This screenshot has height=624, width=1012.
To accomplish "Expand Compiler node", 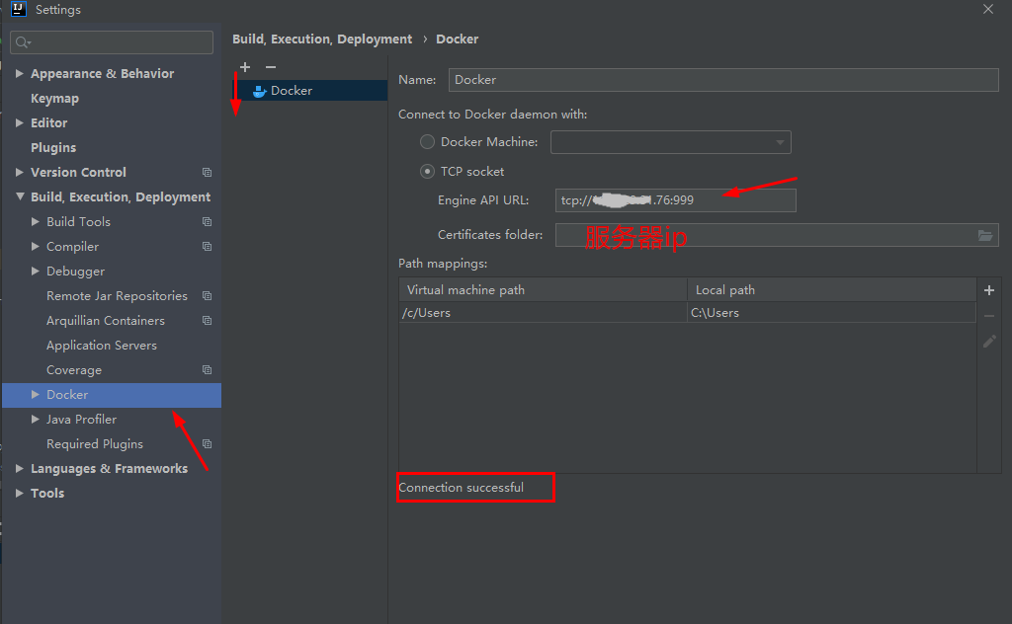I will 36,246.
